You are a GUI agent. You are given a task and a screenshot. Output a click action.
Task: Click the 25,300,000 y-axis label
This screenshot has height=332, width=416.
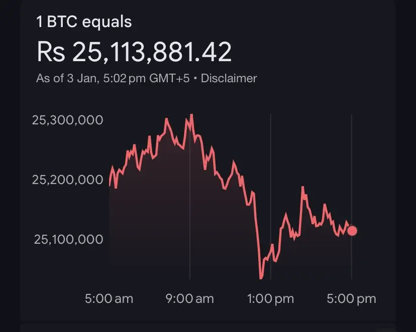click(68, 120)
